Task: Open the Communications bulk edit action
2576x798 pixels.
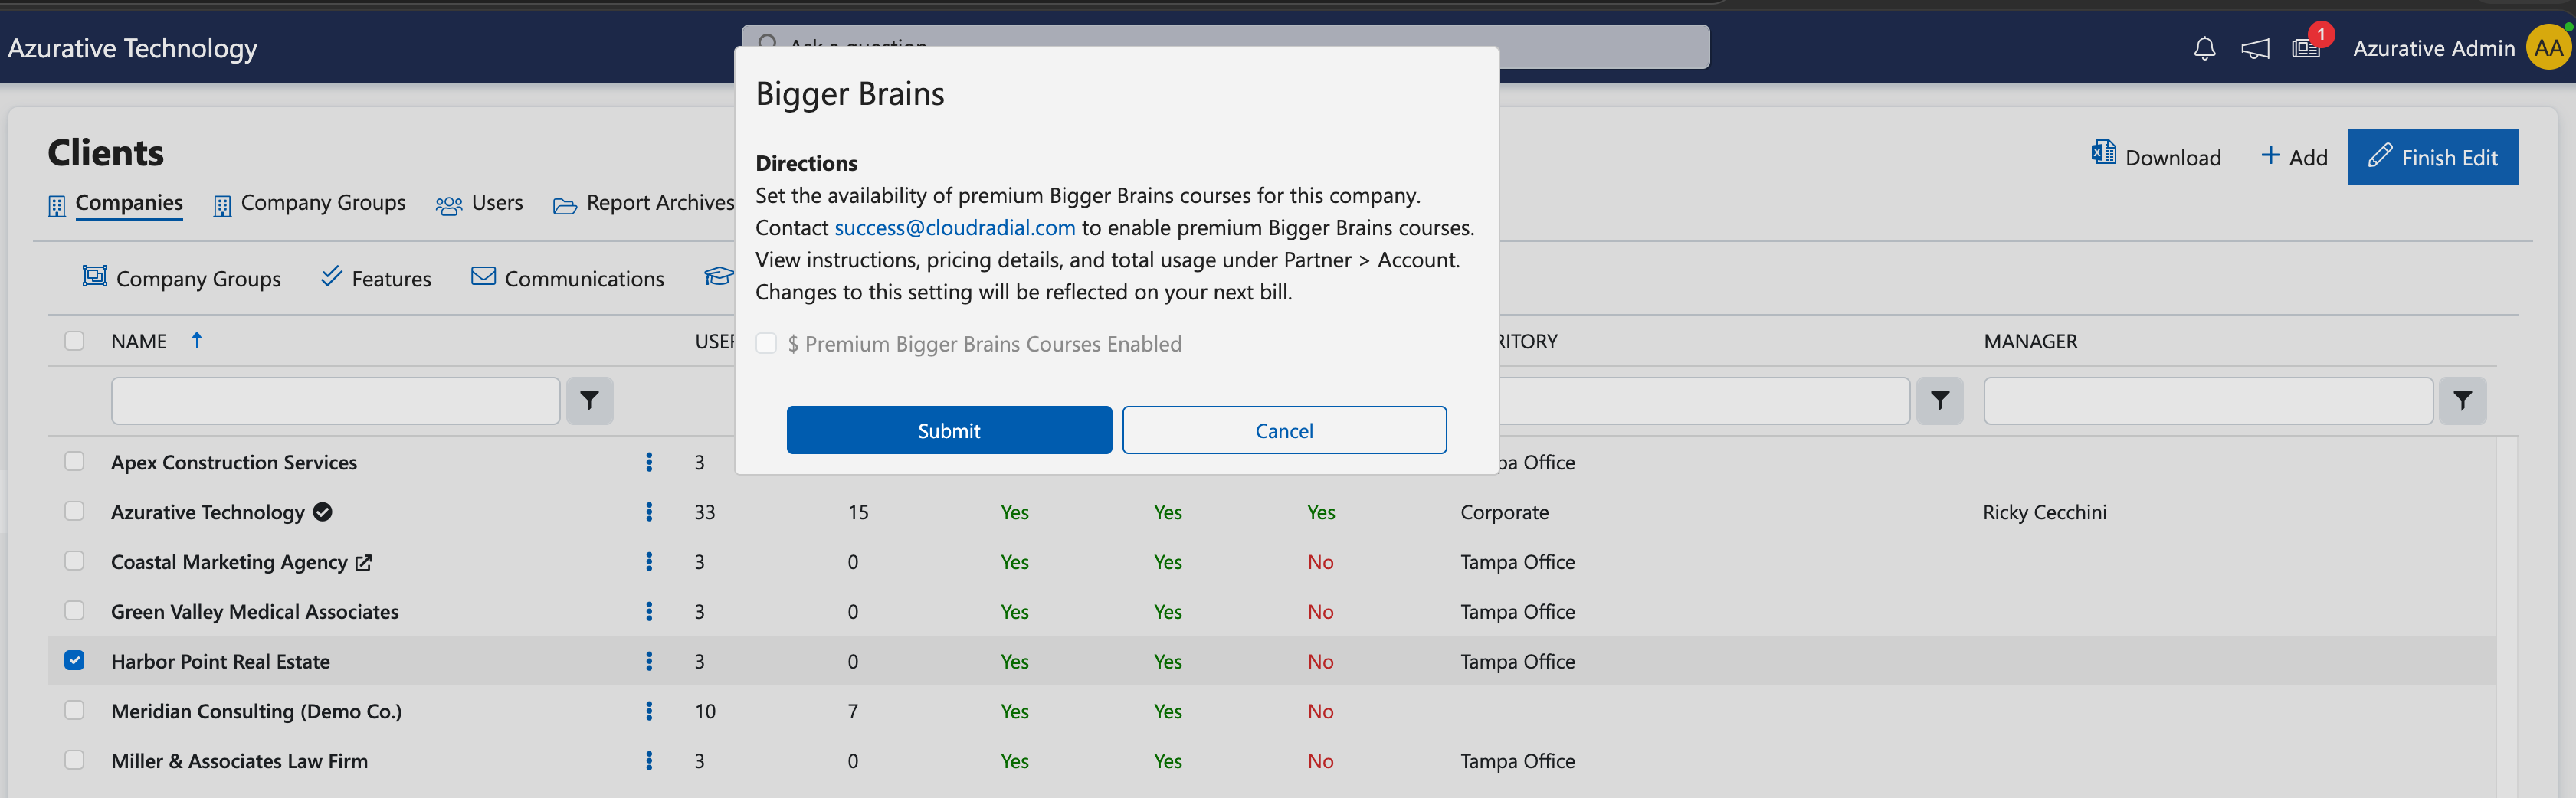Action: point(568,278)
